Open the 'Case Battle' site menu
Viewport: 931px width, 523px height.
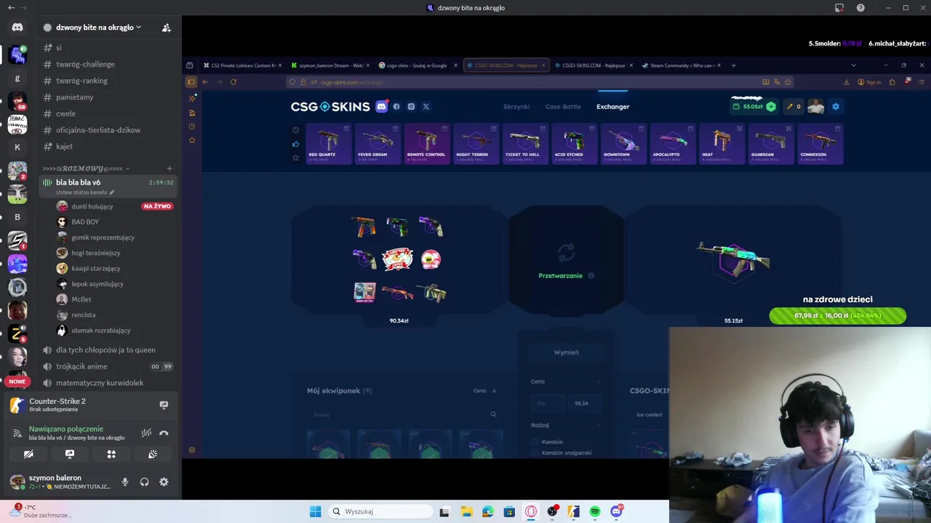[563, 107]
